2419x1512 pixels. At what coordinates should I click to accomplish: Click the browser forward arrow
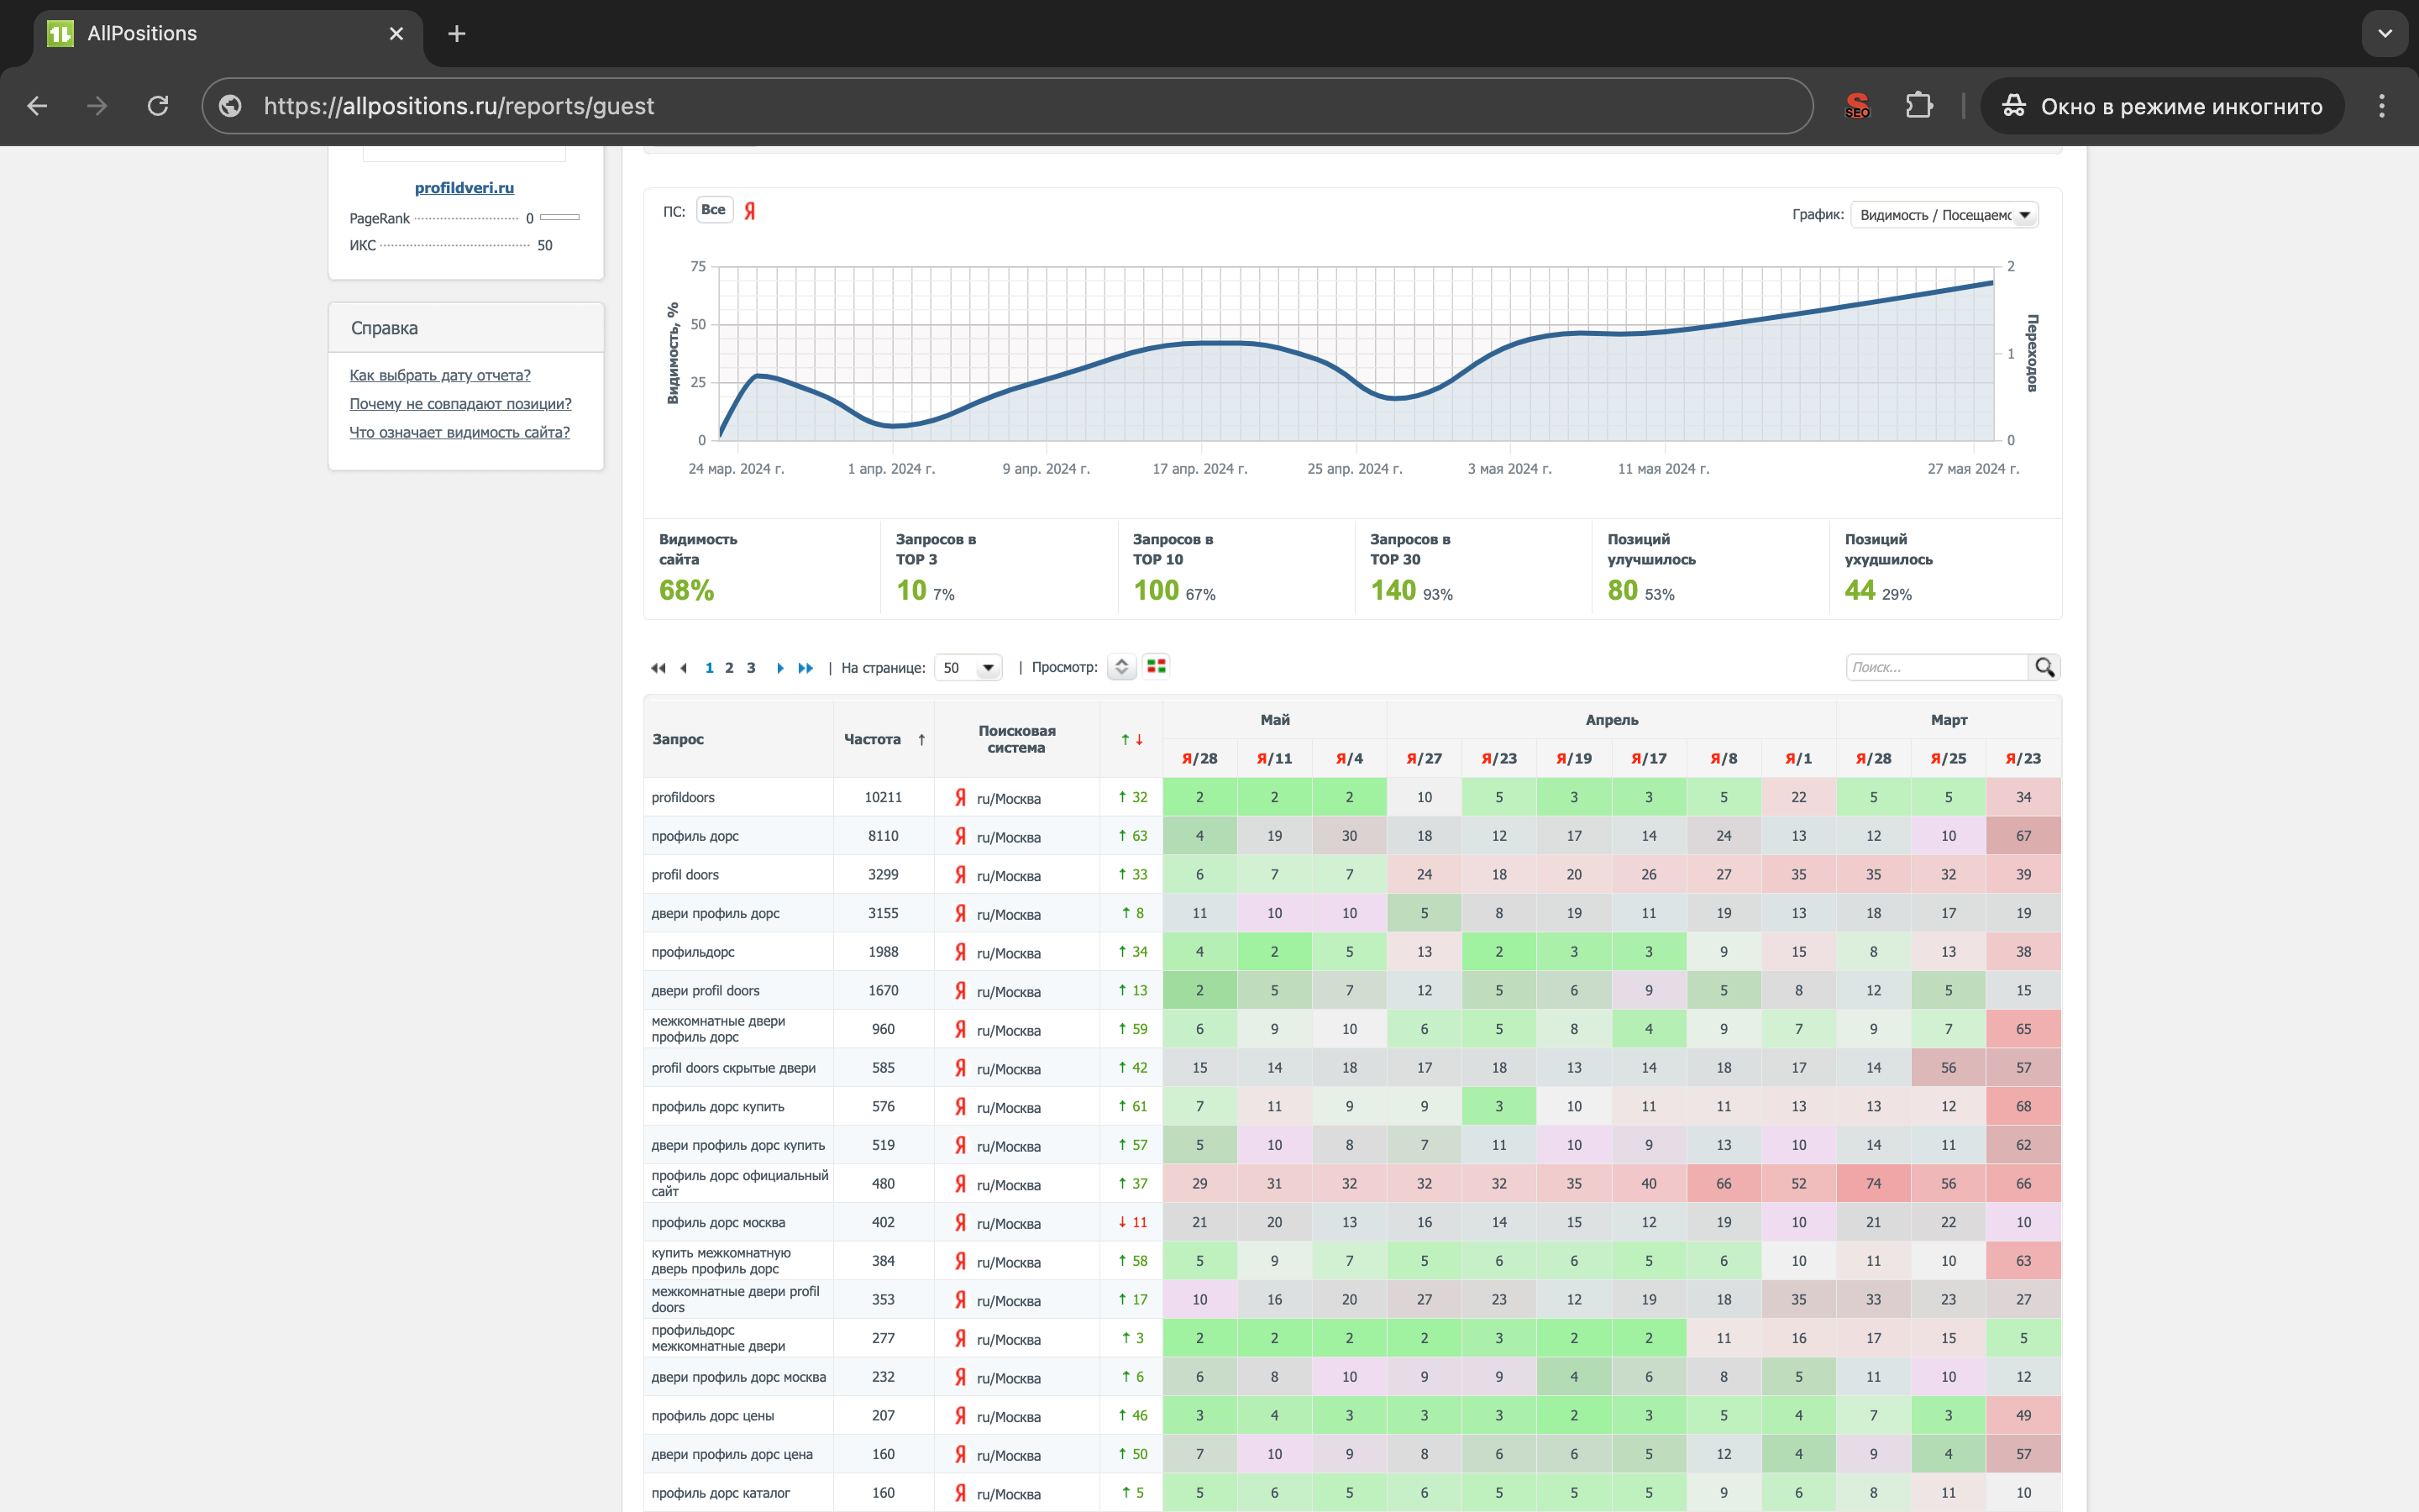97,106
